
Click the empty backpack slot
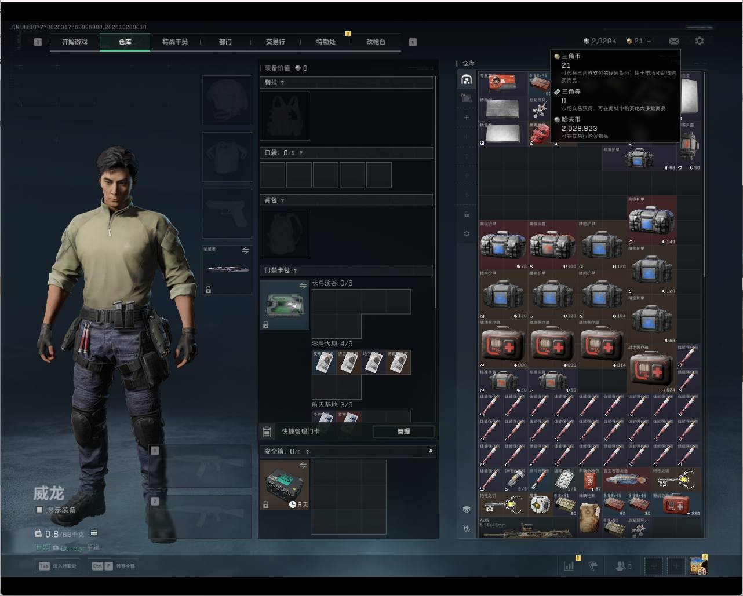click(x=285, y=233)
